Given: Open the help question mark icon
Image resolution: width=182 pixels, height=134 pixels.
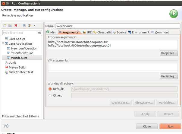Looking at the screenshot, I should tap(6, 126).
